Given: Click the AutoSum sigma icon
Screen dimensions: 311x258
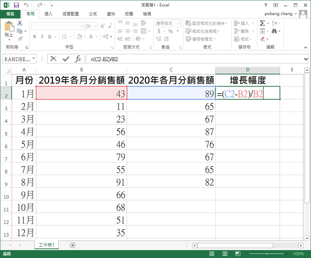Looking at the screenshot, I should click(262, 23).
